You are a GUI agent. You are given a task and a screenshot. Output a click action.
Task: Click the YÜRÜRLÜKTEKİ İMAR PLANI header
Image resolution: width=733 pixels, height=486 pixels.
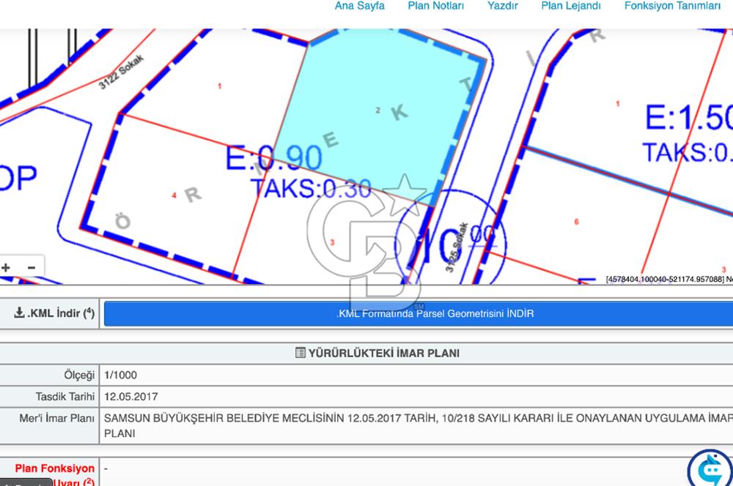(x=383, y=354)
